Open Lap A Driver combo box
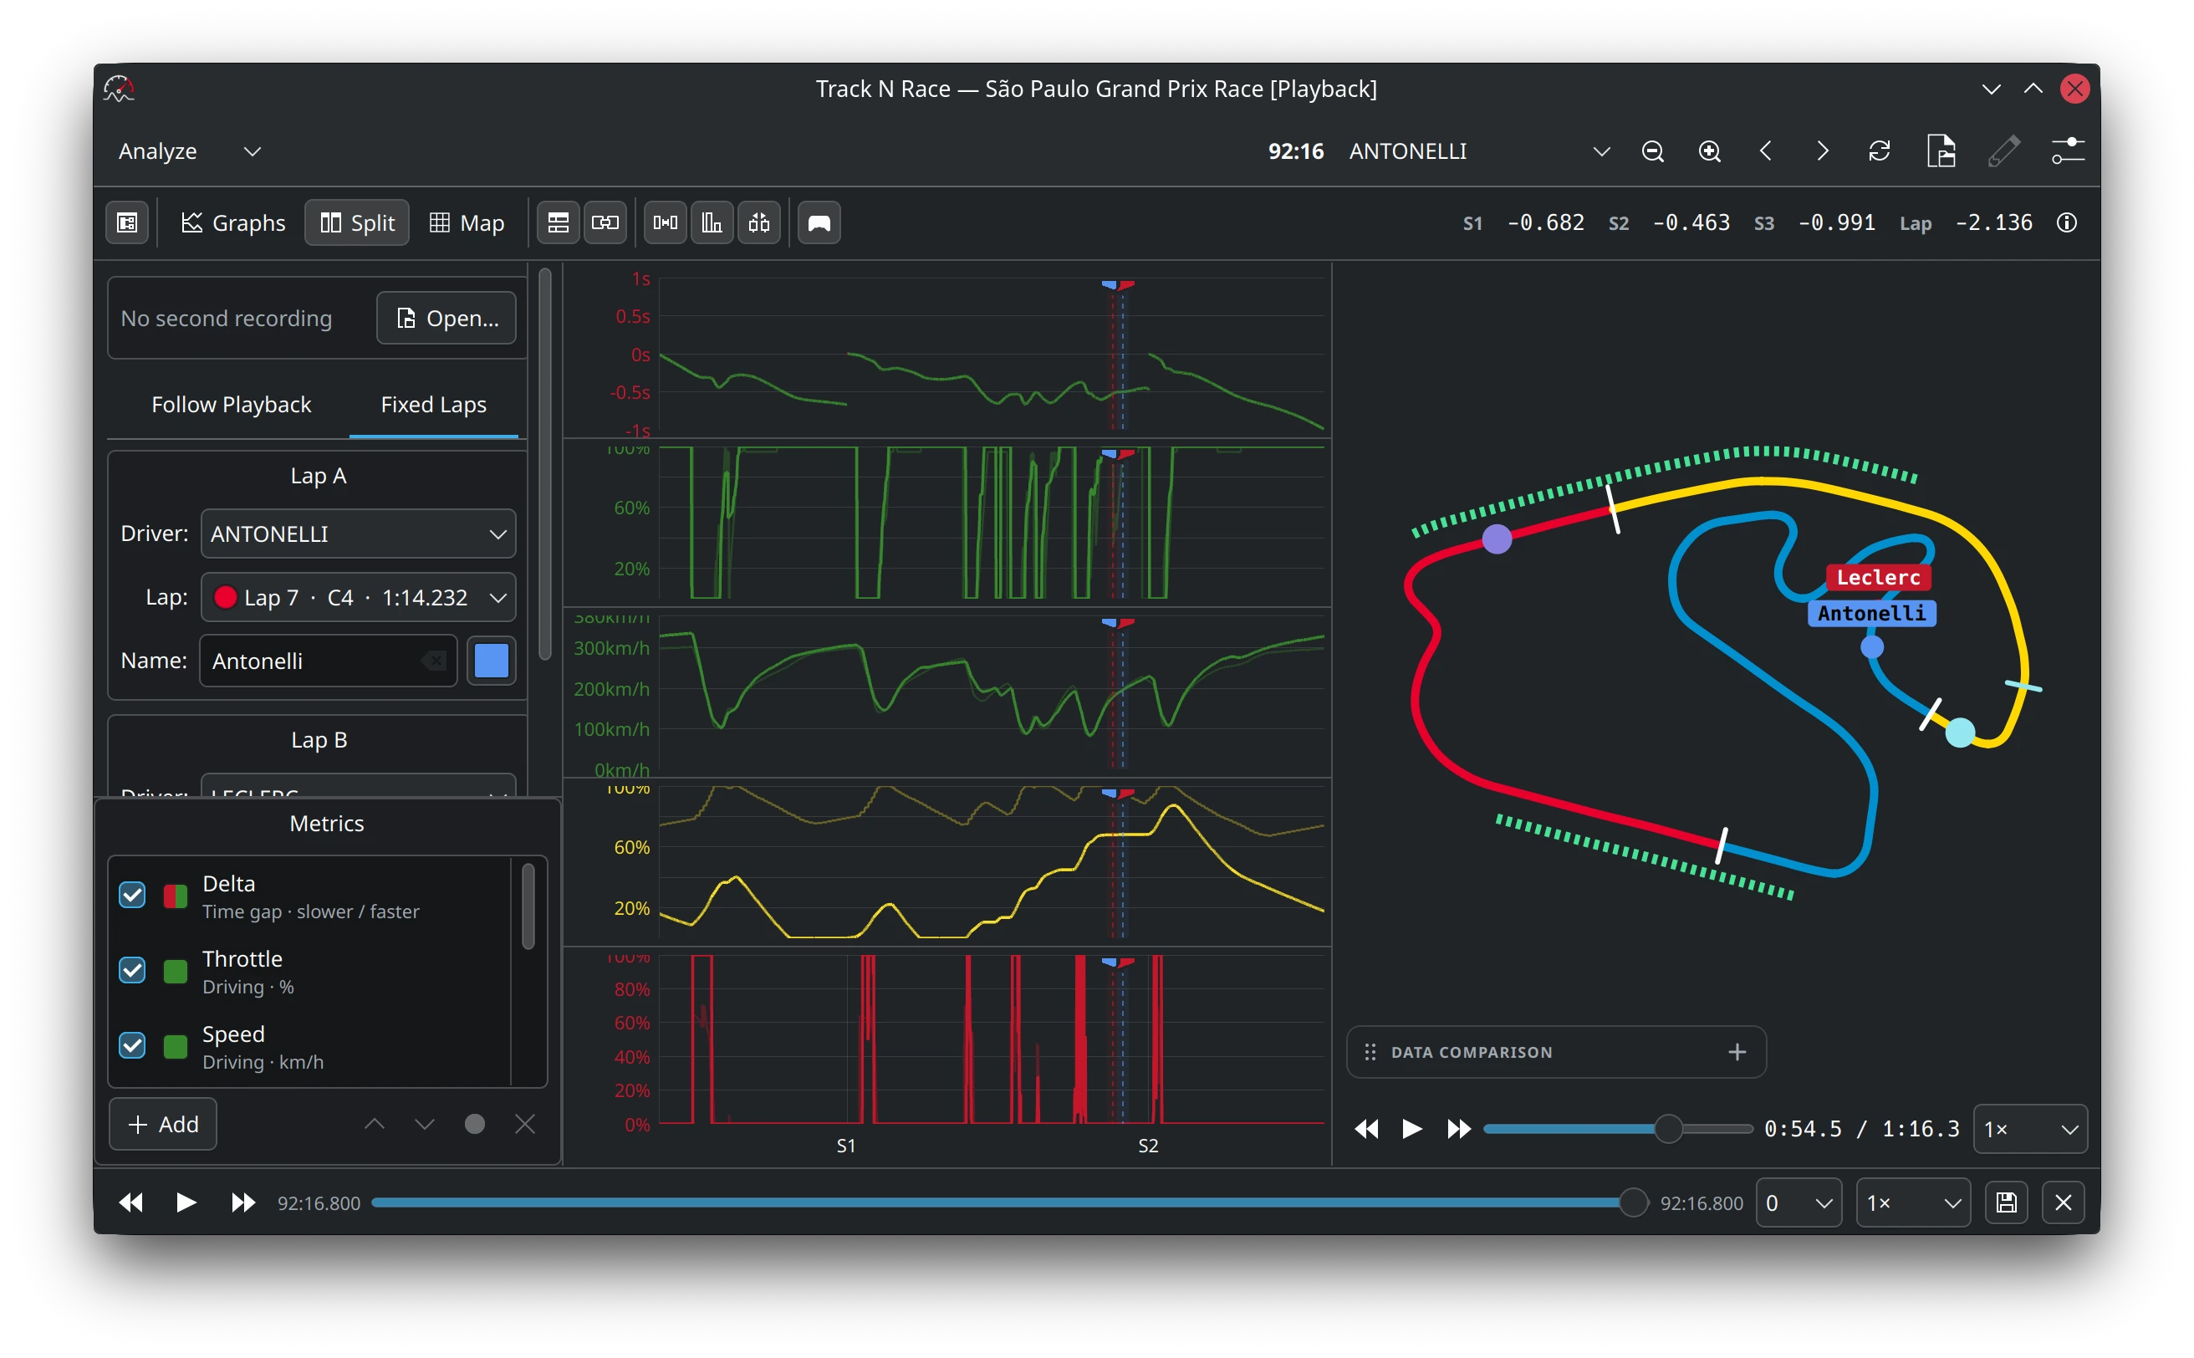This screenshot has height=1358, width=2194. (359, 533)
